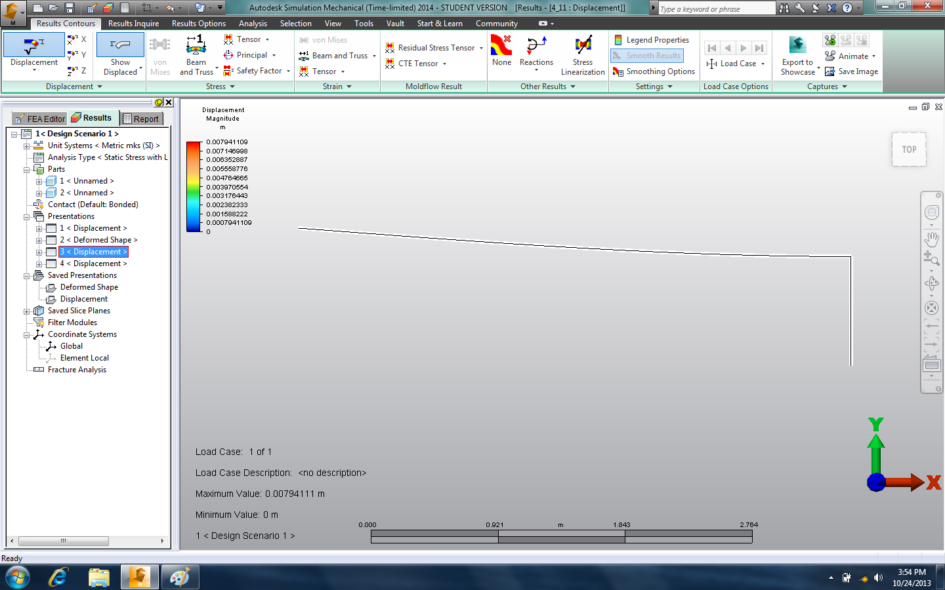The width and height of the screenshot is (945, 590).
Task: Open Paint from the taskbar
Action: tap(180, 577)
